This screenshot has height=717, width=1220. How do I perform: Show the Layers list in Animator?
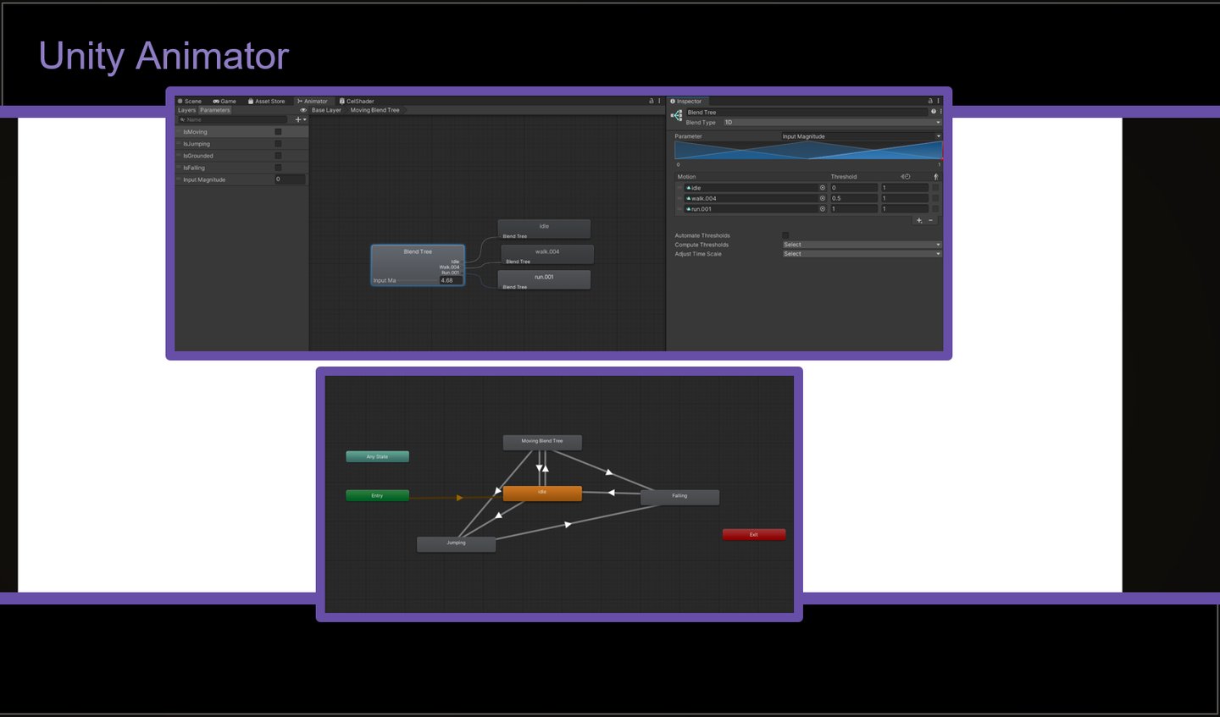[186, 110]
